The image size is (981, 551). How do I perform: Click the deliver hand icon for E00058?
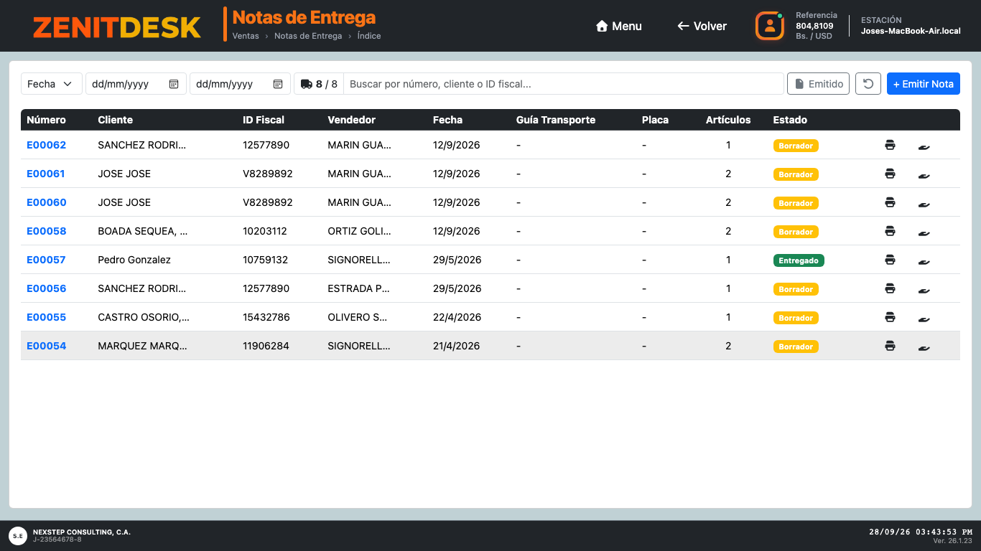click(x=924, y=233)
